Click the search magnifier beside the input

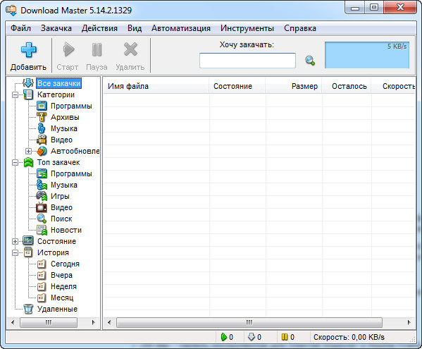(310, 61)
